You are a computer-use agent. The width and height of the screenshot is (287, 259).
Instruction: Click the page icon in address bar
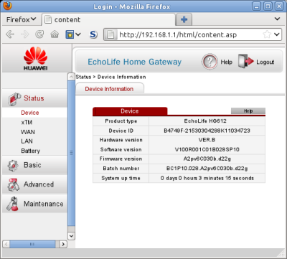110,34
